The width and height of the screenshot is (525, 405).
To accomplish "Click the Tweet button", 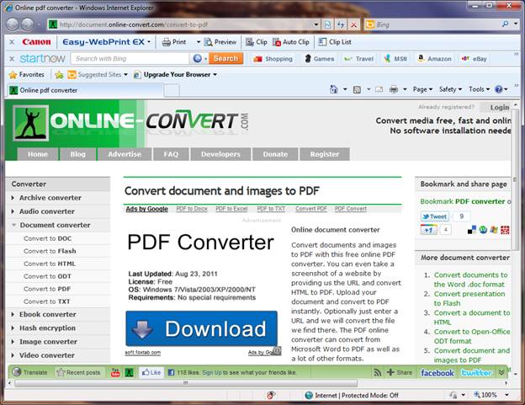I will 435,216.
